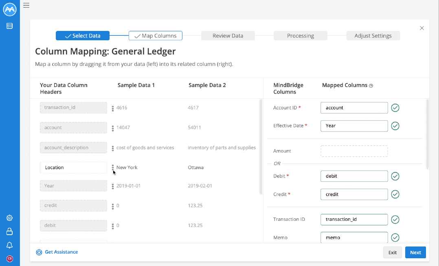Click the Mapped Columns help icon

[x=371, y=85]
